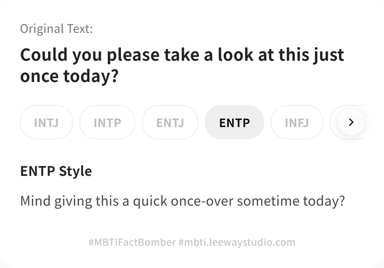The width and height of the screenshot is (384, 268).
Task: Select the INTJ personality chip
Action: coord(46,122)
